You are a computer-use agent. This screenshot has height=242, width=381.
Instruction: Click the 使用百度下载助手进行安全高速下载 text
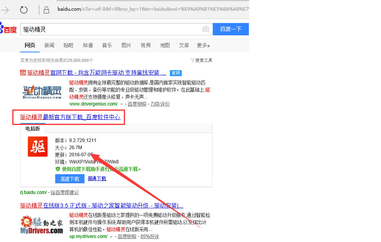[x=101, y=169]
